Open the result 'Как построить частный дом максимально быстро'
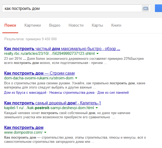The width and height of the screenshot is (162, 148). click(62, 49)
